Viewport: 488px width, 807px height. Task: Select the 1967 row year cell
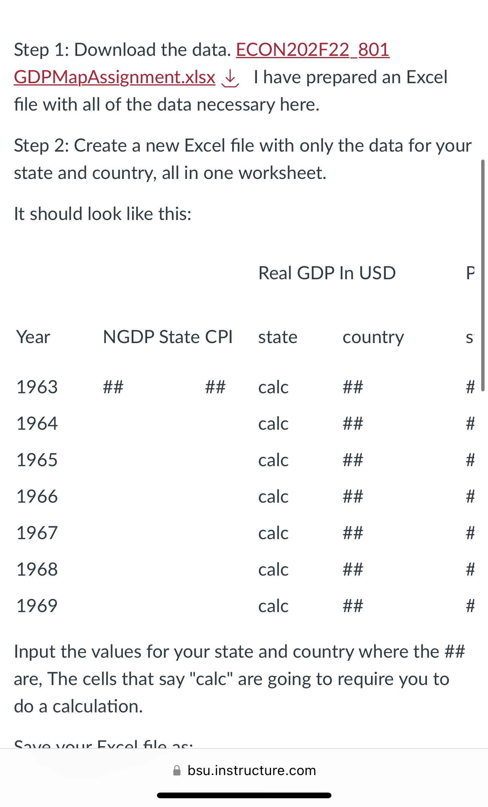(37, 533)
